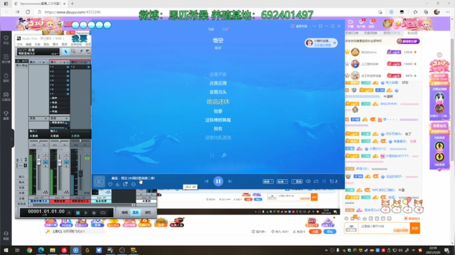Send the chat message with 发送 button
Image resolution: width=455 pixels, height=255 pixels.
click(415, 228)
